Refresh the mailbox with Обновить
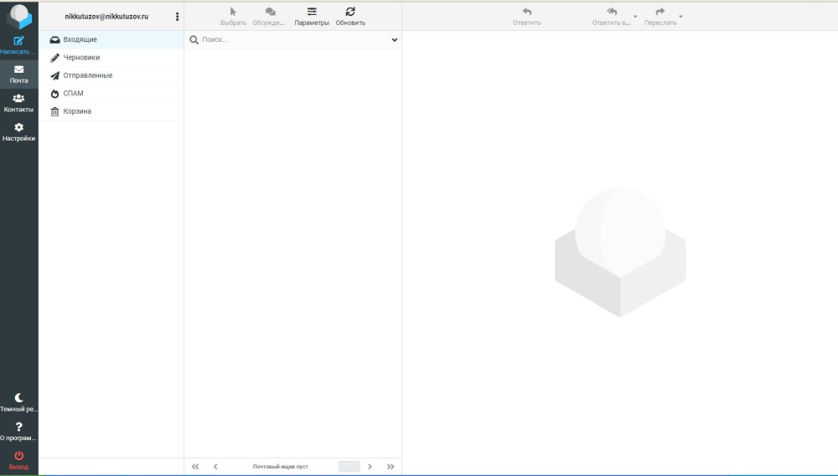The width and height of the screenshot is (838, 476). 350,17
